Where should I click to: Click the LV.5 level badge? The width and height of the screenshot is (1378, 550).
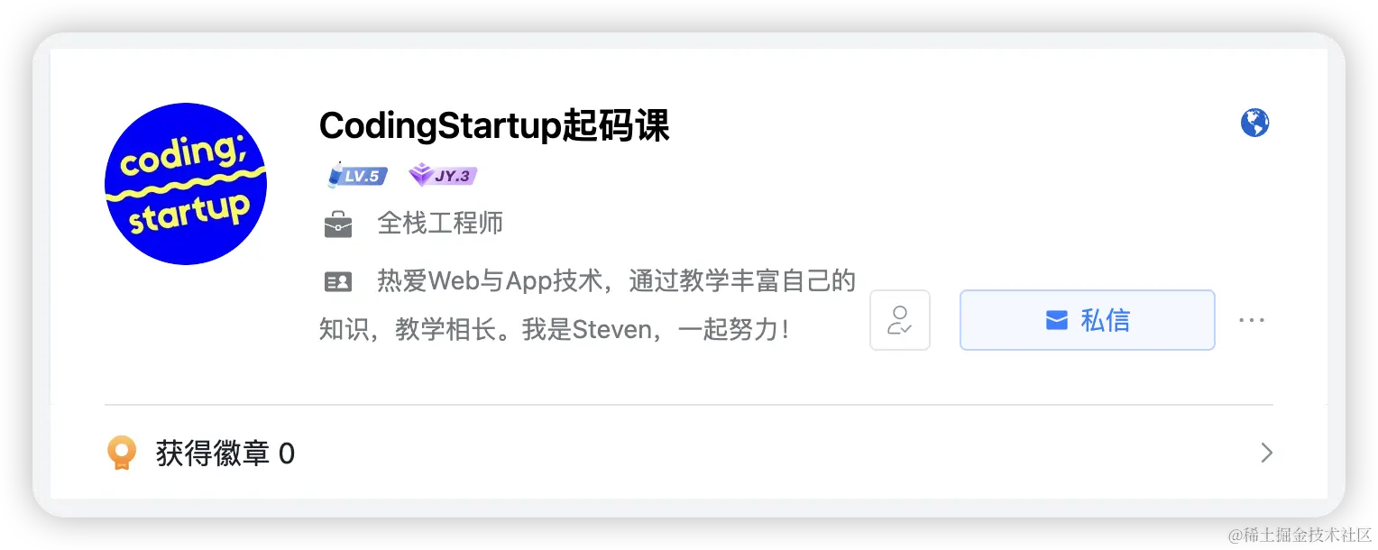(x=357, y=176)
